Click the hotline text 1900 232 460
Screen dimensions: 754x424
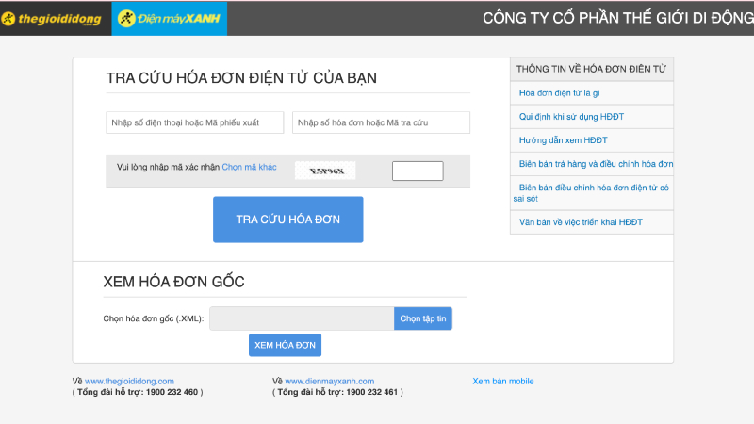point(172,392)
